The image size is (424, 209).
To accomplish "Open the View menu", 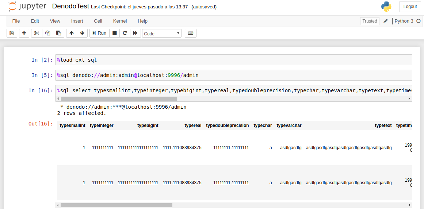I will tap(55, 21).
